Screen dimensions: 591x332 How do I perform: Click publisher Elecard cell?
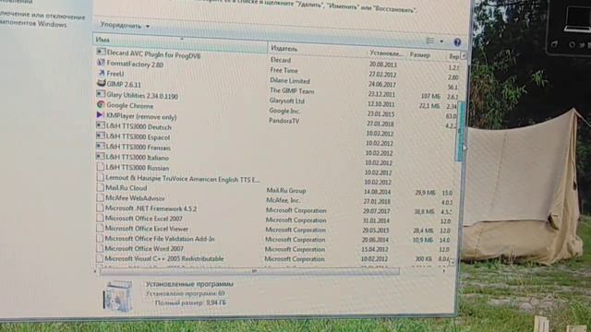pos(281,60)
